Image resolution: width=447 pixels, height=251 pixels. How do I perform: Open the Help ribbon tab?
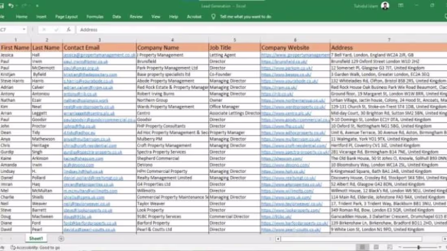(x=174, y=17)
